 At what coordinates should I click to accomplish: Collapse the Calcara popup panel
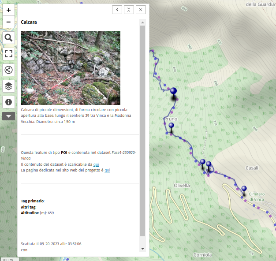click(129, 10)
